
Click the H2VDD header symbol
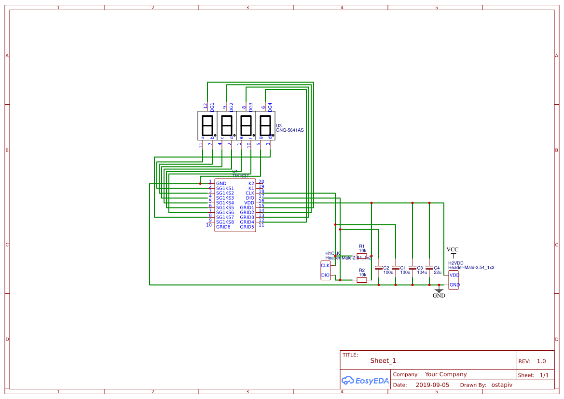pyautogui.click(x=454, y=278)
